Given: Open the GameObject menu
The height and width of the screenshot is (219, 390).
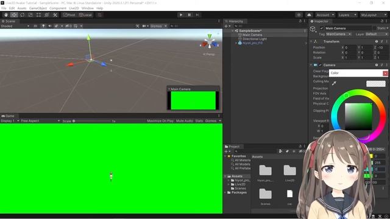Looking at the screenshot, I should click(x=38, y=8).
